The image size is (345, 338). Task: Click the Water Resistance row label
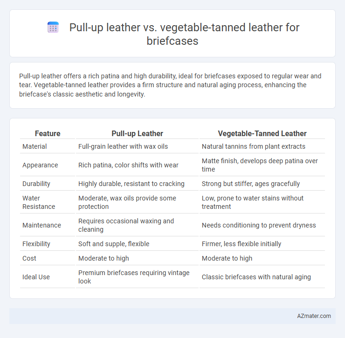tap(39, 202)
